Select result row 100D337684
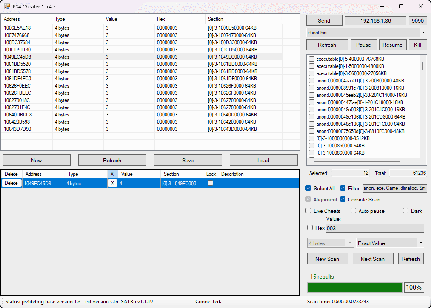The height and width of the screenshot is (308, 431). (x=142, y=42)
